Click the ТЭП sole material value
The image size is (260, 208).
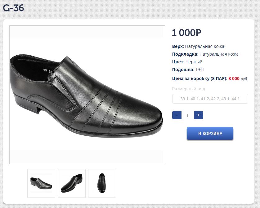tap(199, 70)
